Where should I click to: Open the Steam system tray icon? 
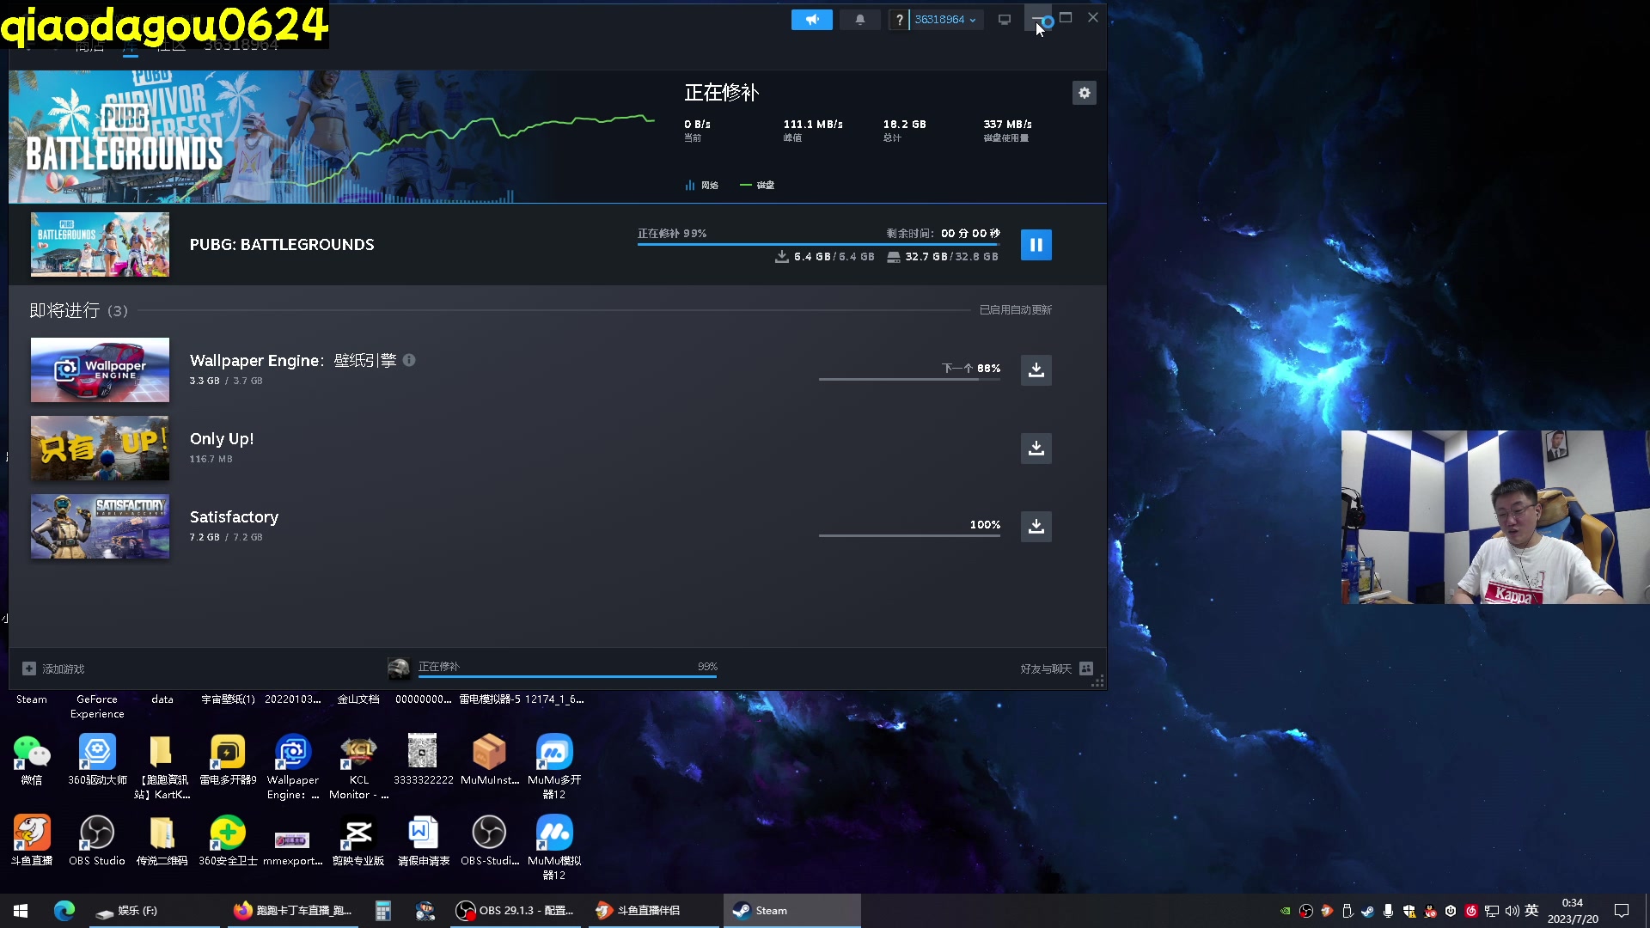coord(1367,911)
